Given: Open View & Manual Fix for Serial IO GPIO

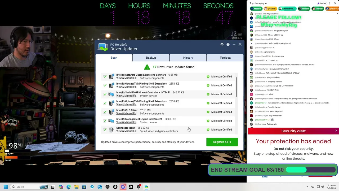Looking at the screenshot, I should coord(126,96).
